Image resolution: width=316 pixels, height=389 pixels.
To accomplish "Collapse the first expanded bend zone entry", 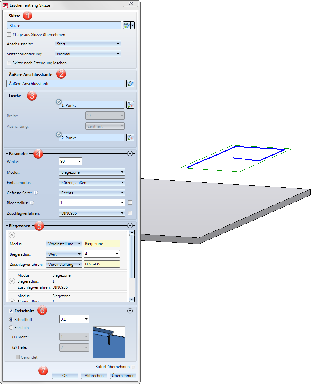I will coord(12,235).
